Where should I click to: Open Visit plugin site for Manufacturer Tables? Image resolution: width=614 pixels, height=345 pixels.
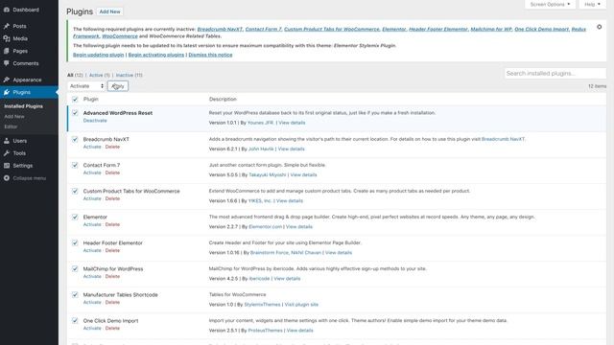point(301,305)
